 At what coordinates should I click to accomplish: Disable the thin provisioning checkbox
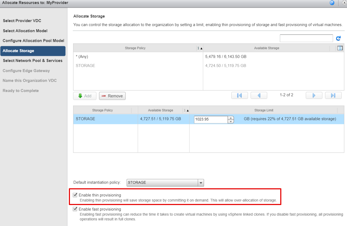point(75,195)
